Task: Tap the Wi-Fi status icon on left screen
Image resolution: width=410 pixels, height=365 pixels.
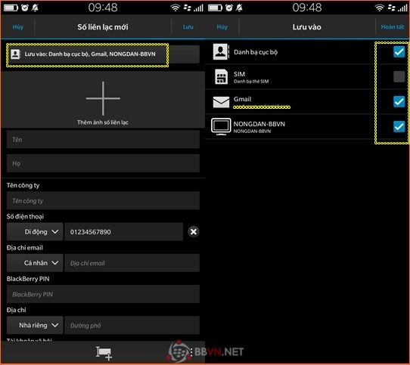Action: point(175,8)
